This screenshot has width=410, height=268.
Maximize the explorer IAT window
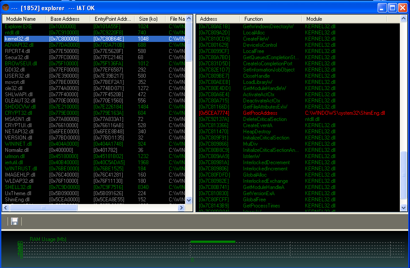pos(392,8)
